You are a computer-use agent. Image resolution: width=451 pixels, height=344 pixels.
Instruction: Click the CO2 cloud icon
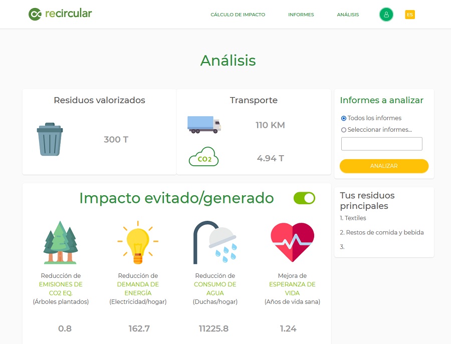[203, 157]
